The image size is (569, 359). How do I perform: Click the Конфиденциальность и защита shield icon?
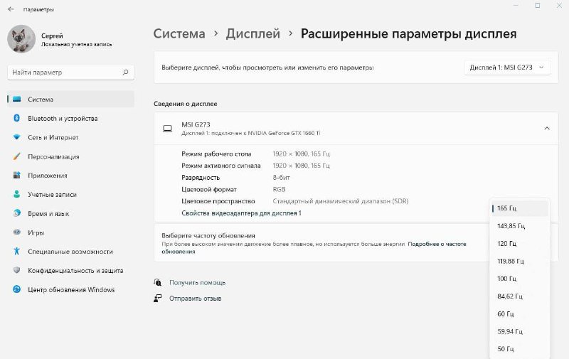pyautogui.click(x=16, y=270)
